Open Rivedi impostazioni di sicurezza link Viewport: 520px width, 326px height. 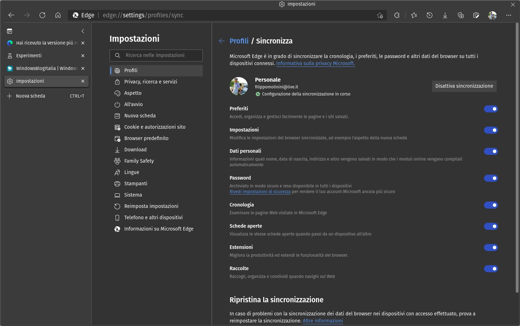click(260, 192)
